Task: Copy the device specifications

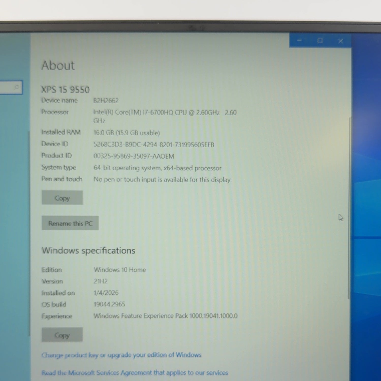Action: coord(62,198)
